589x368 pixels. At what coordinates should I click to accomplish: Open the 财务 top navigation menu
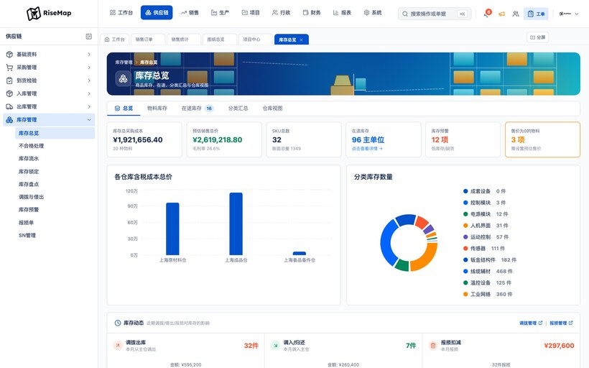[x=312, y=13]
